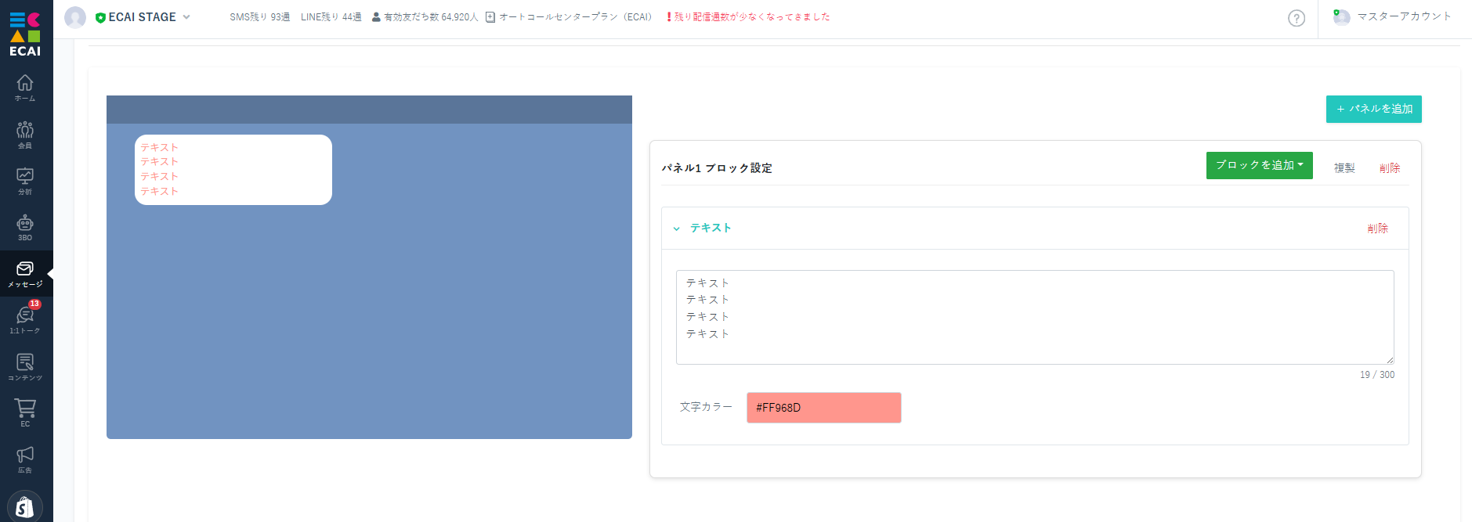Click 複製 to duplicate panel
The height and width of the screenshot is (522, 1472).
1344,168
